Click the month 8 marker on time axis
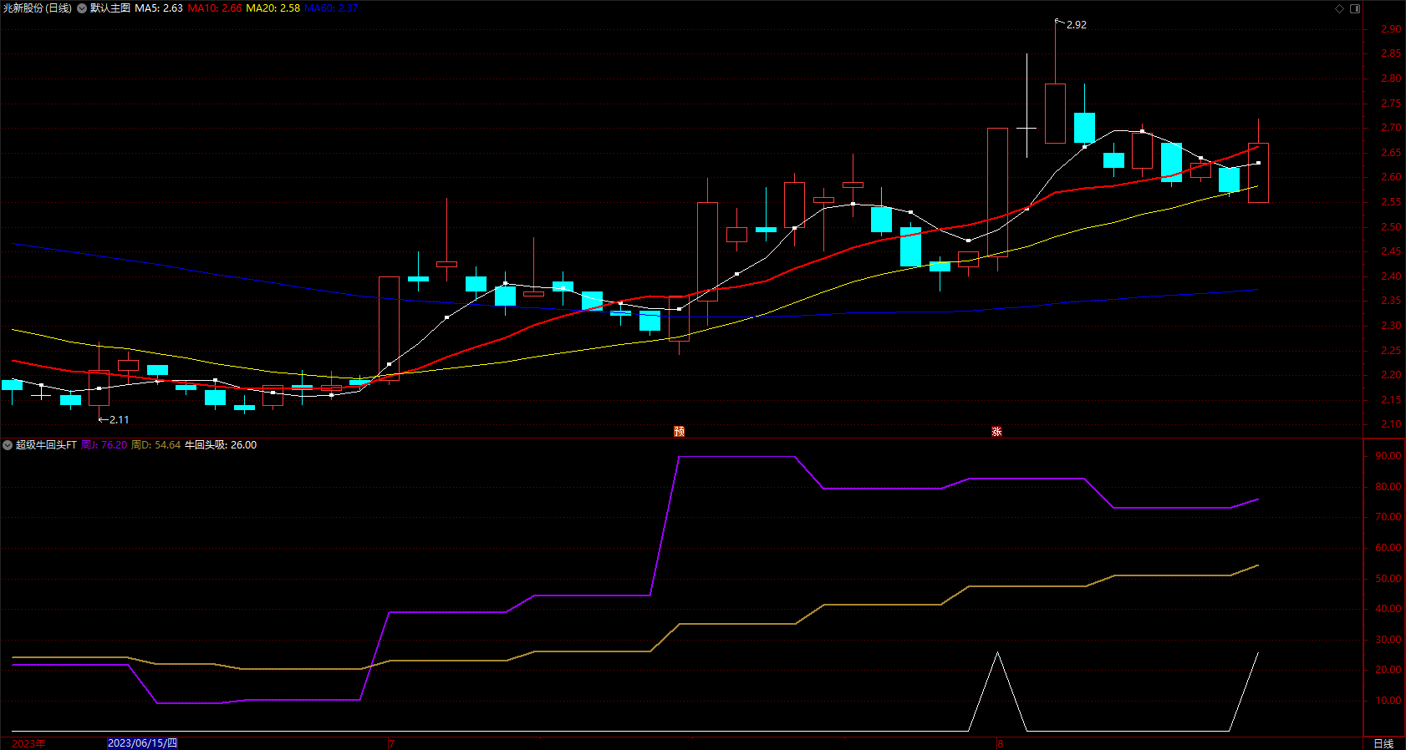The image size is (1406, 750). pyautogui.click(x=1000, y=743)
